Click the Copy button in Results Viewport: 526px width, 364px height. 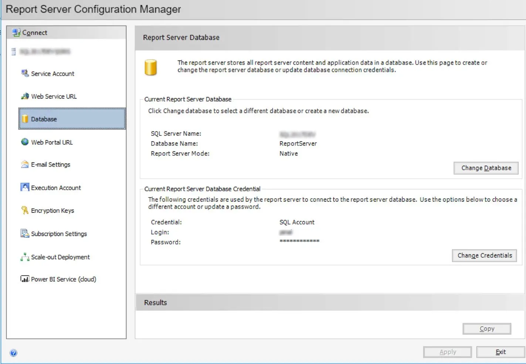487,329
